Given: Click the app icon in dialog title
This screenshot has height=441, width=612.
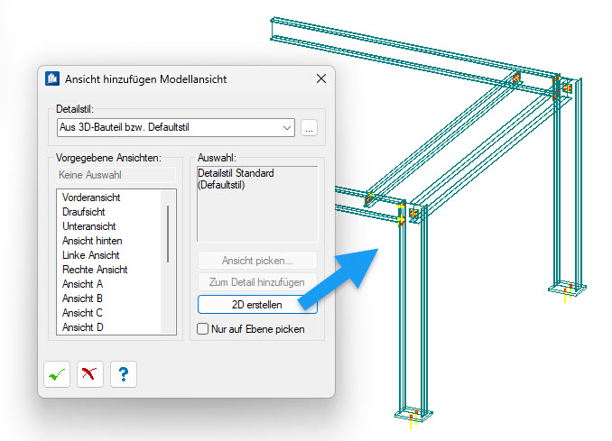Looking at the screenshot, I should [52, 78].
